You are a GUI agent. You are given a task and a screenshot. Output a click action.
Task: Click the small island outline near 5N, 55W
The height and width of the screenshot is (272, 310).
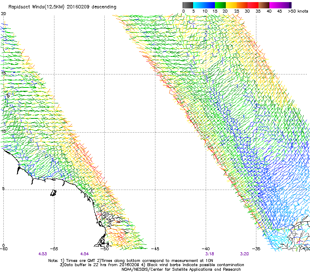[x=53, y=193]
